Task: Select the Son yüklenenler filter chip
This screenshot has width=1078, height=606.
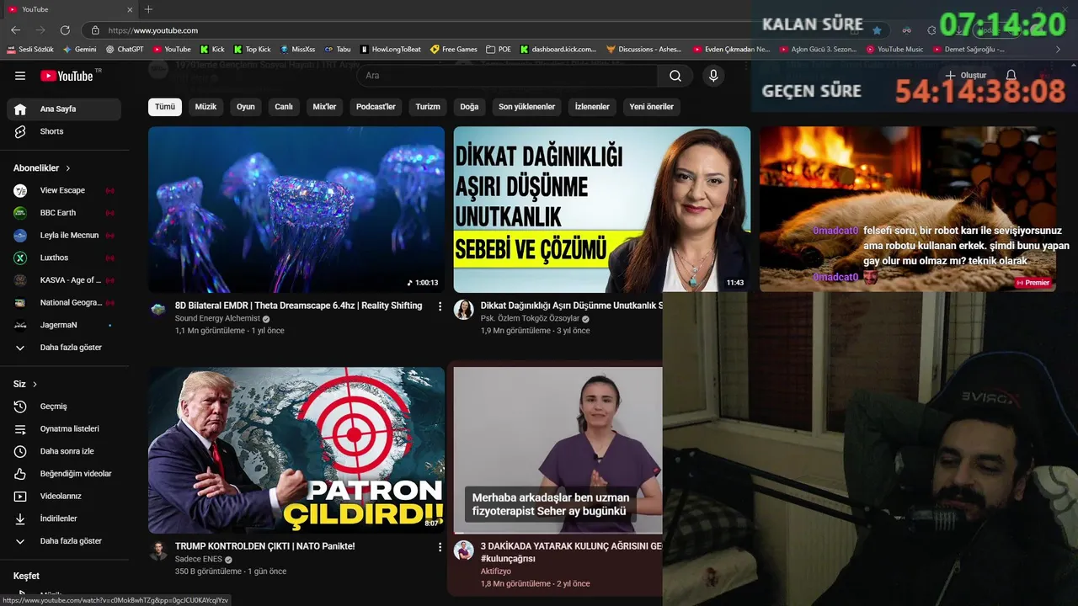Action: pos(526,107)
